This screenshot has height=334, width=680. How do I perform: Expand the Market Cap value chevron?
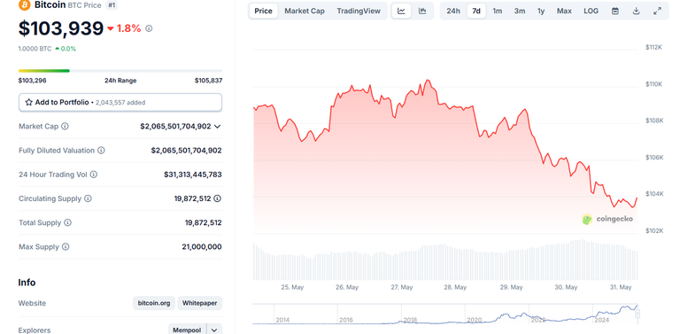coord(217,126)
